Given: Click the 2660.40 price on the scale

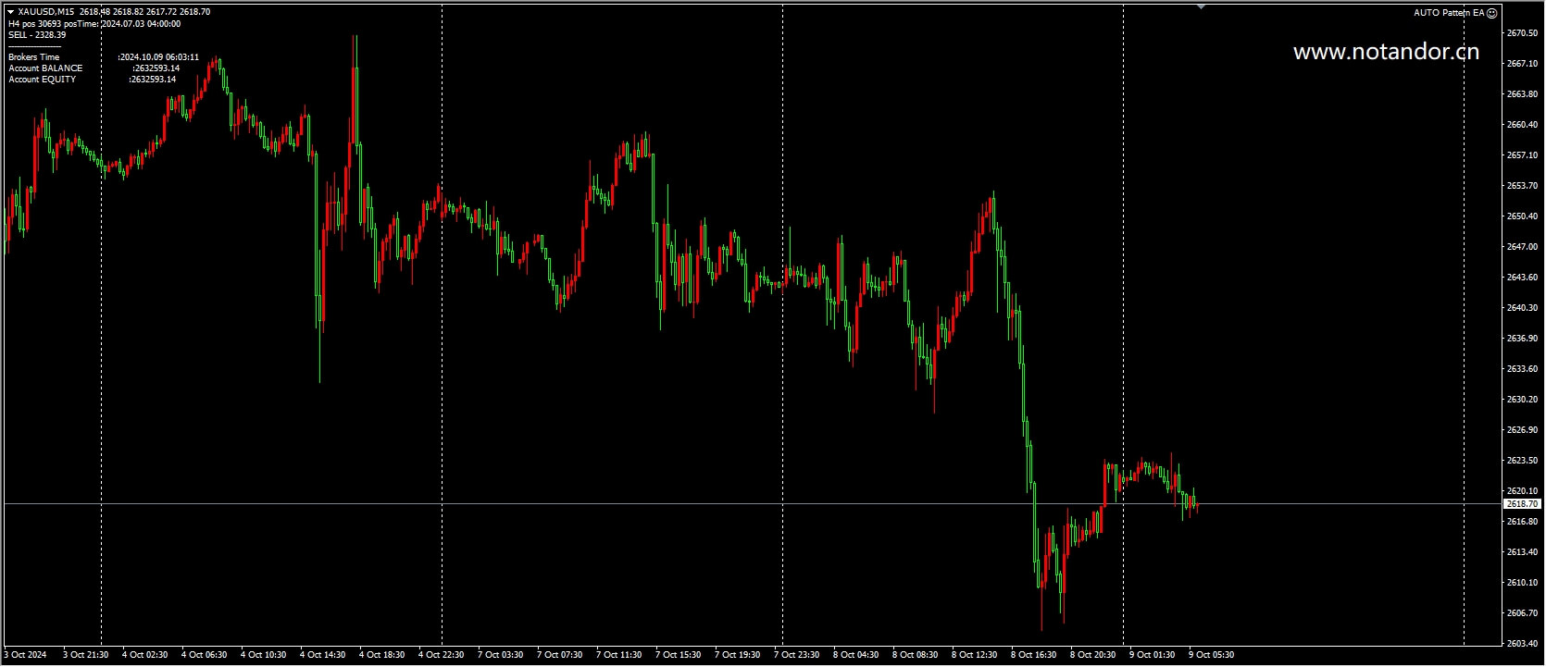Looking at the screenshot, I should coord(1523,125).
